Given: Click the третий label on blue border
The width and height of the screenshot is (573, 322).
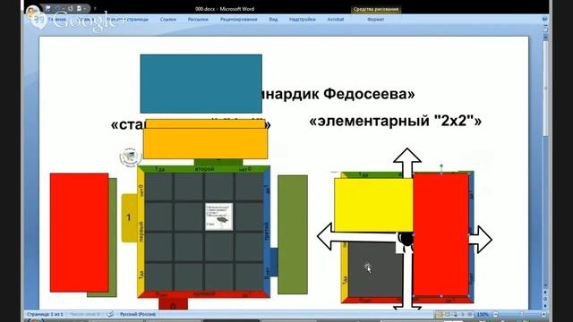Looking at the screenshot, I should click(x=267, y=231).
